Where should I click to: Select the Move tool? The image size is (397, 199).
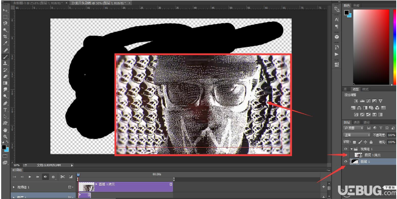[x=5, y=10]
